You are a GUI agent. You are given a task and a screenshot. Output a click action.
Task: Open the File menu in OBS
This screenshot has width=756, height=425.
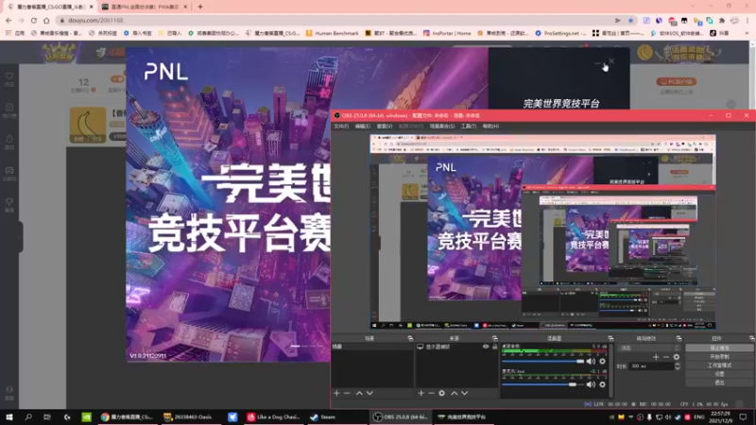coord(341,127)
